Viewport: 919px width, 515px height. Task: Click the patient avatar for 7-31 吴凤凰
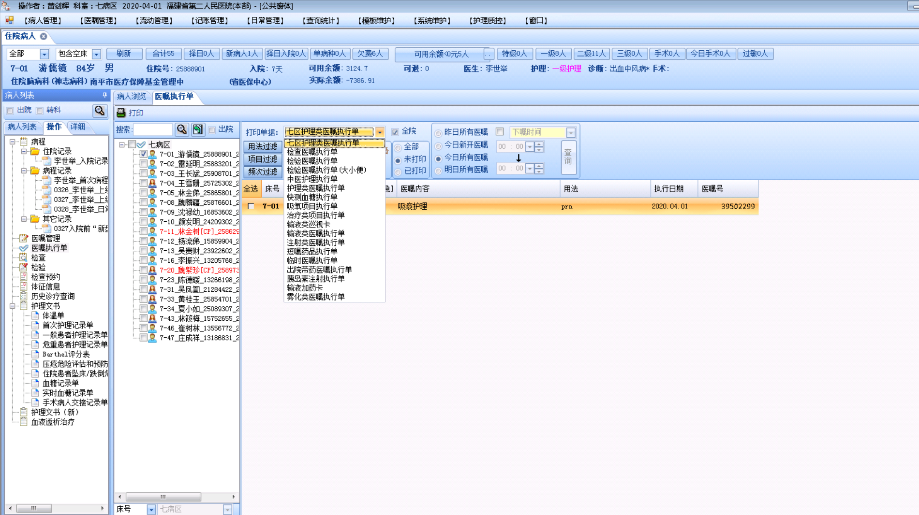click(152, 289)
